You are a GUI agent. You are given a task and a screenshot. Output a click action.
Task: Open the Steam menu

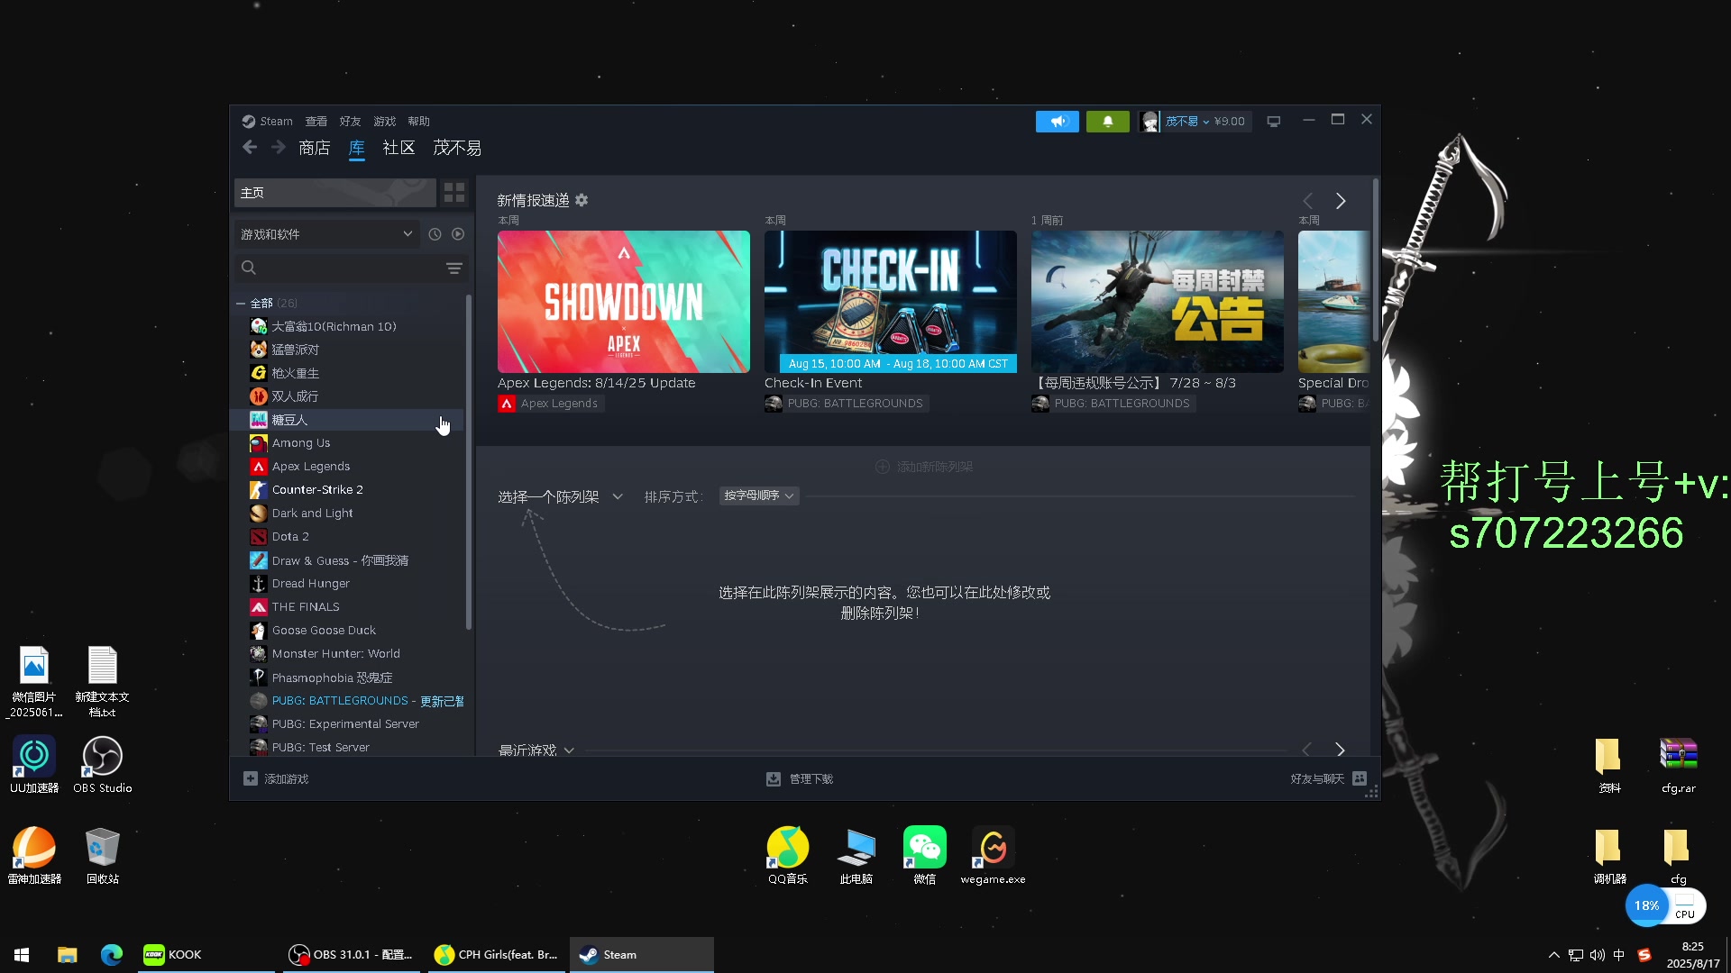(x=267, y=122)
